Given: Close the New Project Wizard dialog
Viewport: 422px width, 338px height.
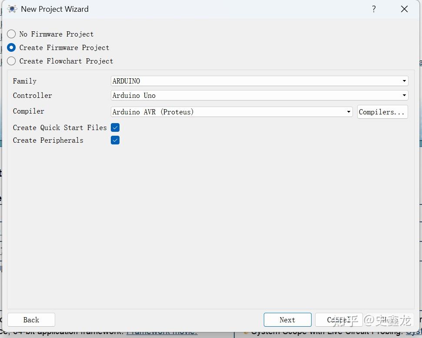Looking at the screenshot, I should coord(404,9).
